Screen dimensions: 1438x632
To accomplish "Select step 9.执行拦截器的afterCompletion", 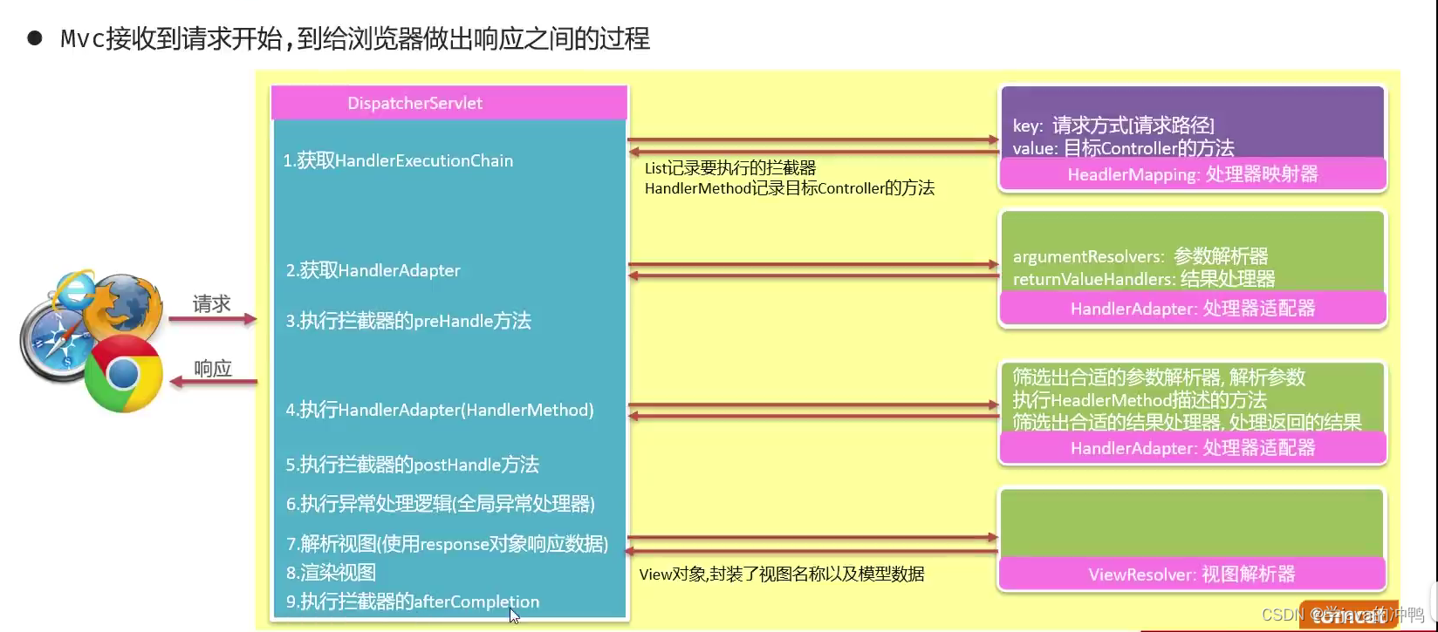I will coord(413,601).
